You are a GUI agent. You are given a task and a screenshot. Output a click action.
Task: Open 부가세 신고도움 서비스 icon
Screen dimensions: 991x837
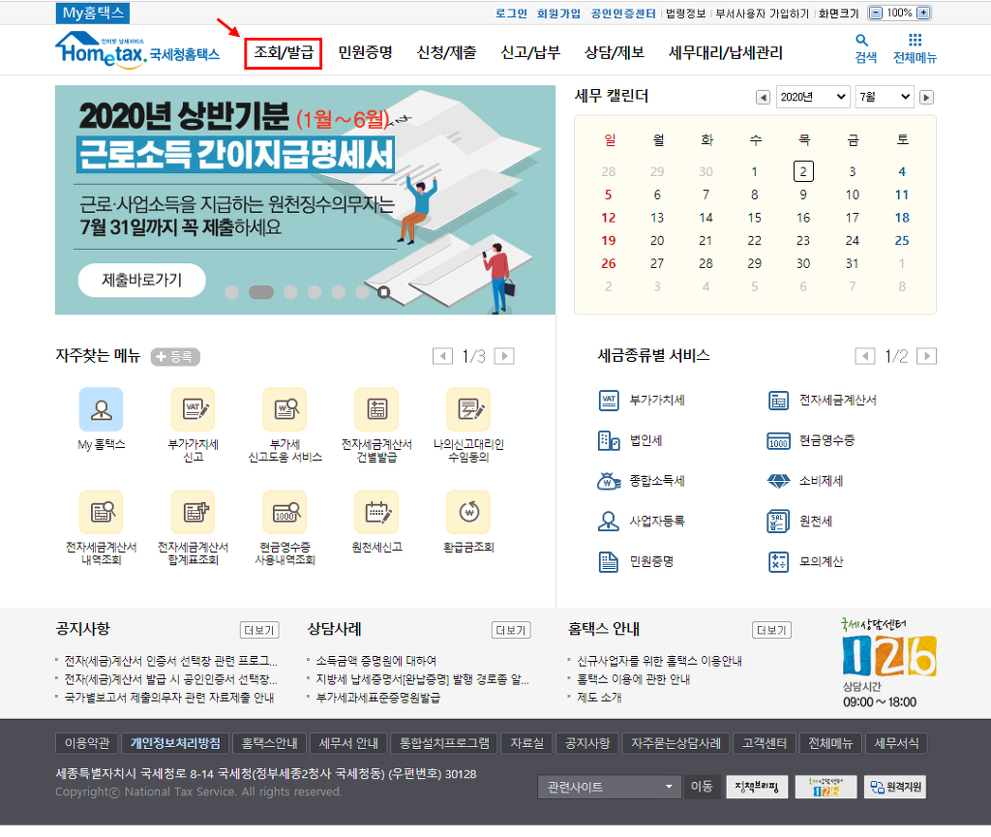(x=285, y=408)
